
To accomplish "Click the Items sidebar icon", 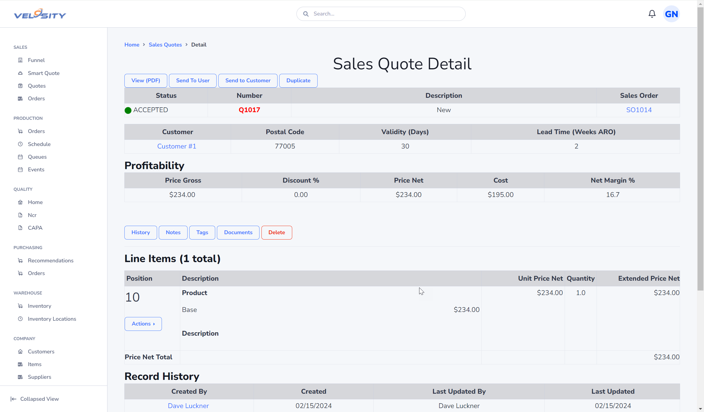I will coord(20,364).
